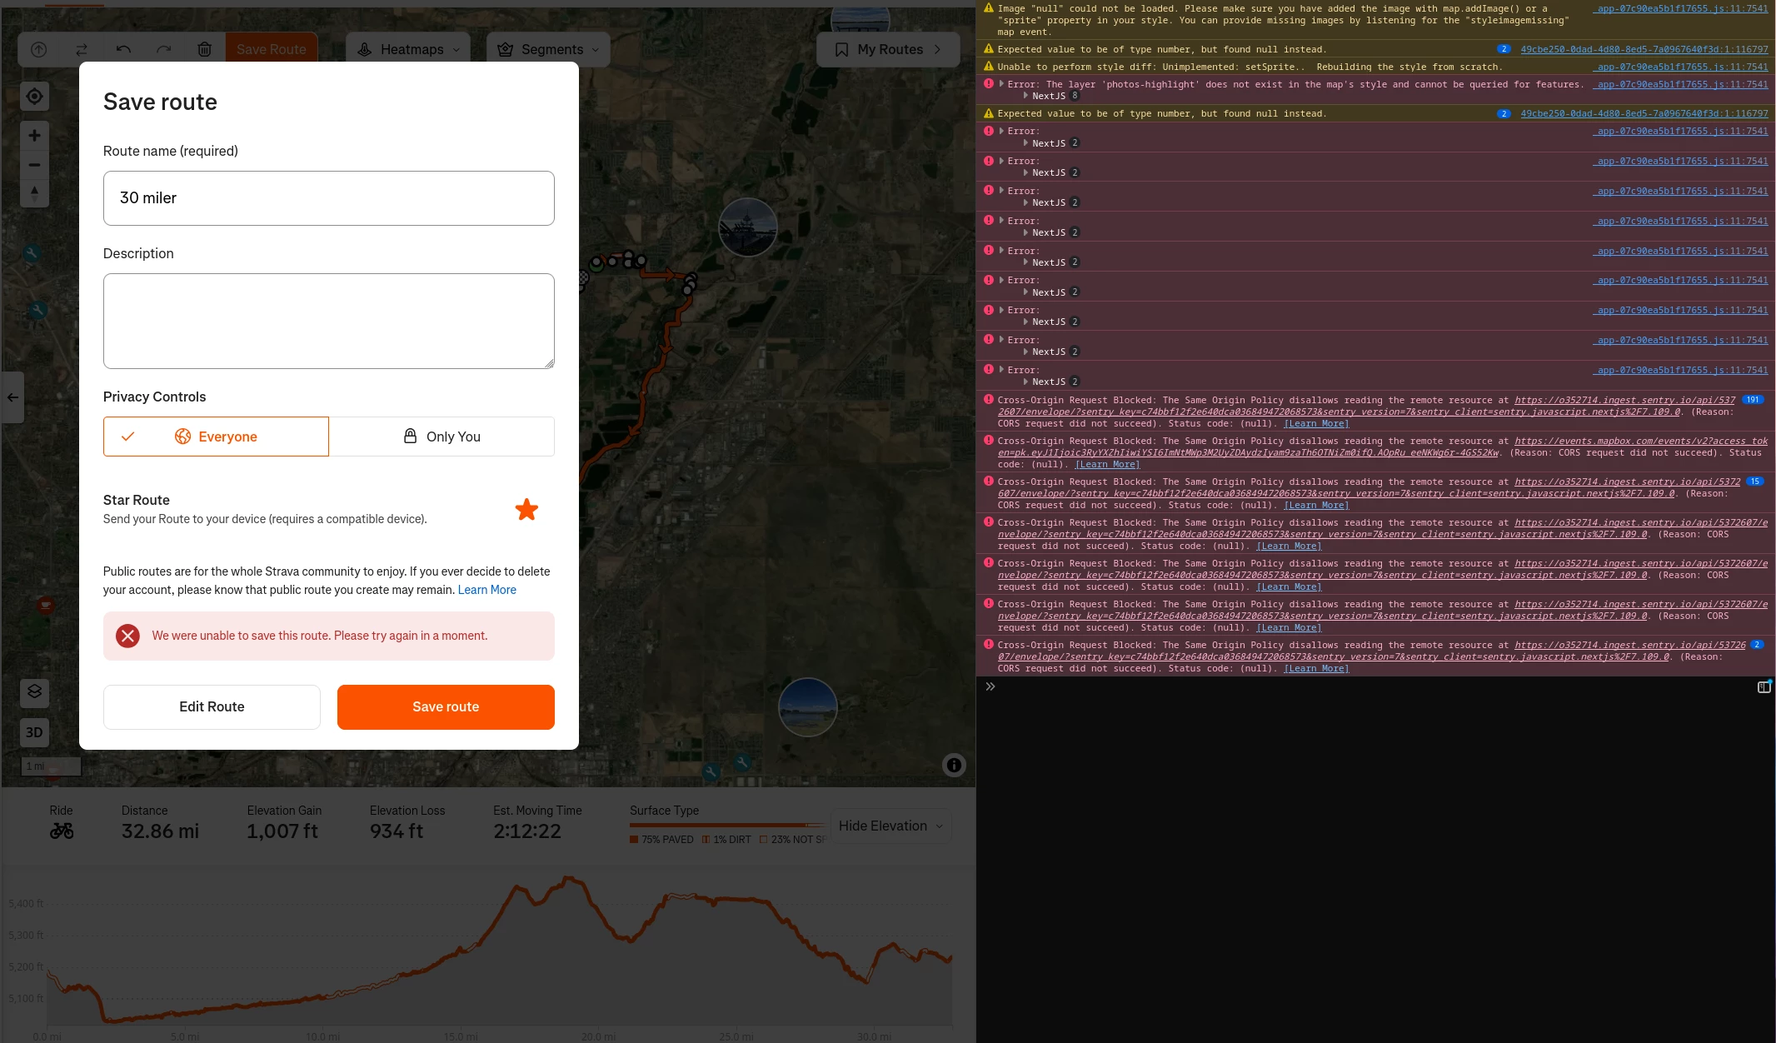Select Only You privacy option
This screenshot has height=1043, width=1776.
tap(442, 437)
